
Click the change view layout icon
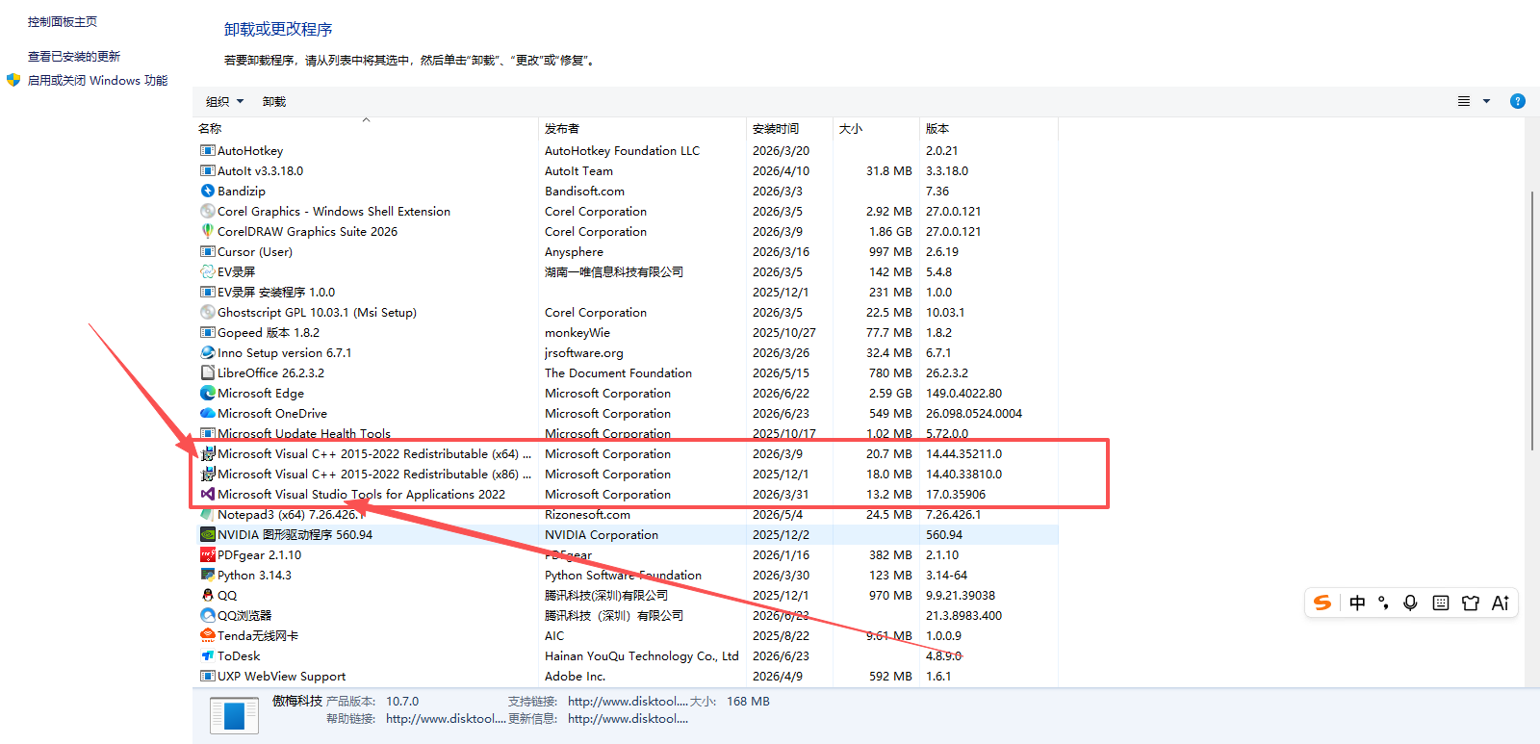1464,101
